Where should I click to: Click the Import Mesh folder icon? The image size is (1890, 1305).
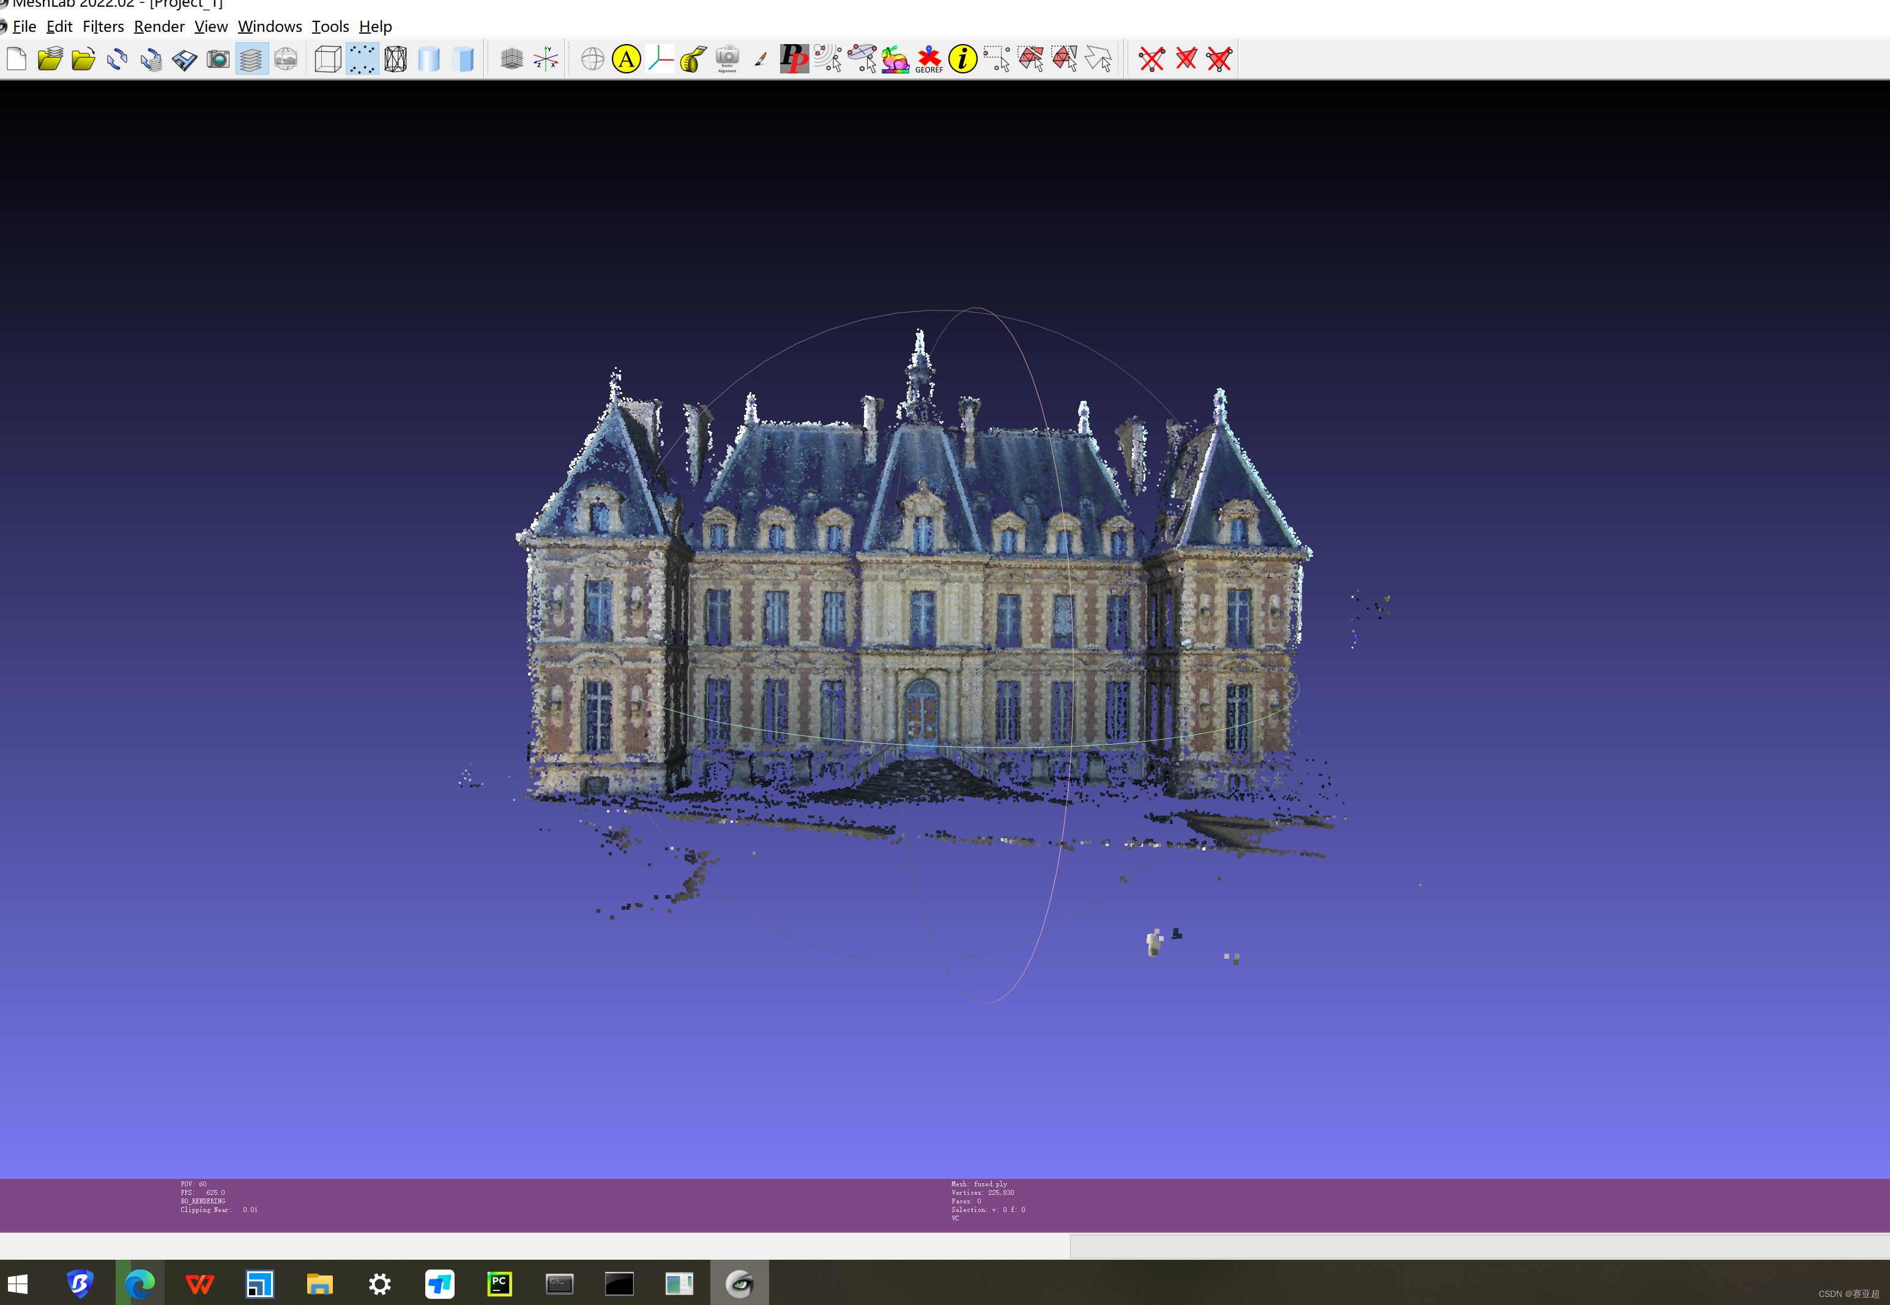83,59
